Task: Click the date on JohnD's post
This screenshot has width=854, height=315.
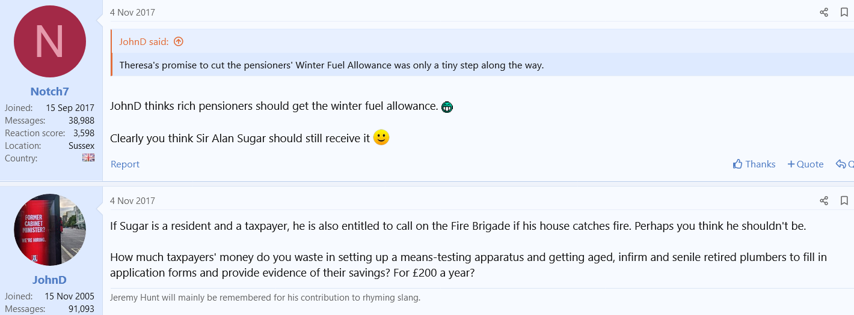Action: (132, 201)
